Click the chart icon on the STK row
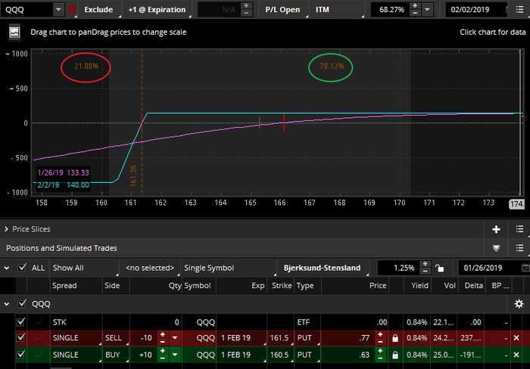The width and height of the screenshot is (530, 369). point(39,322)
